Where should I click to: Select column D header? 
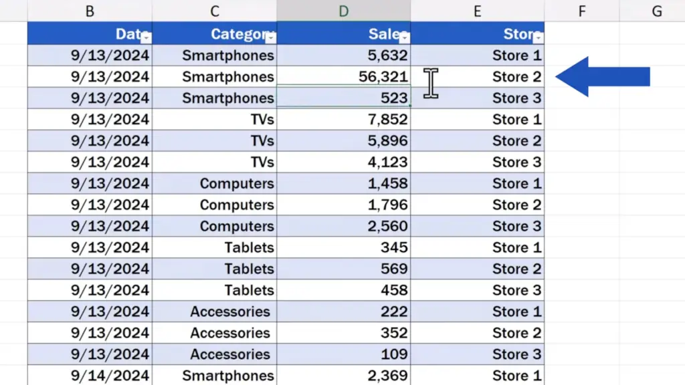pyautogui.click(x=344, y=11)
